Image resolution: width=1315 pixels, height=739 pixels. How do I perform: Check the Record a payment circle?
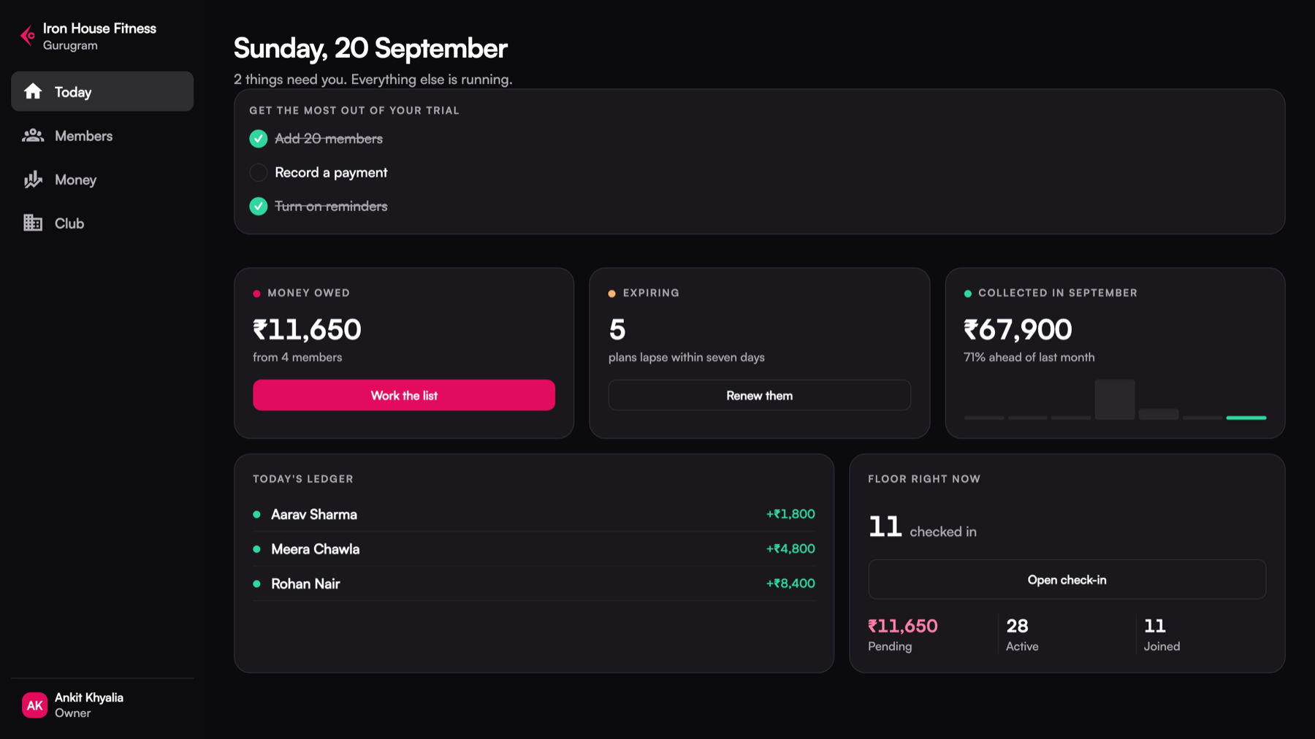pyautogui.click(x=258, y=172)
